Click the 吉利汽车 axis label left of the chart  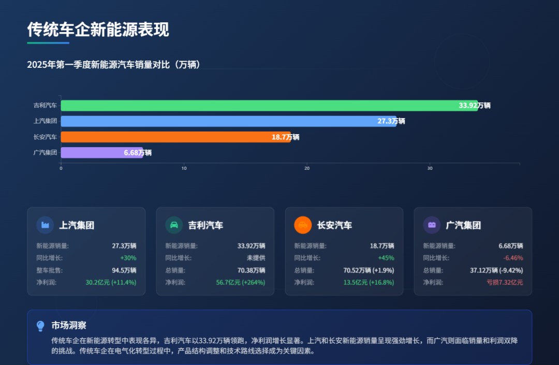(45, 106)
